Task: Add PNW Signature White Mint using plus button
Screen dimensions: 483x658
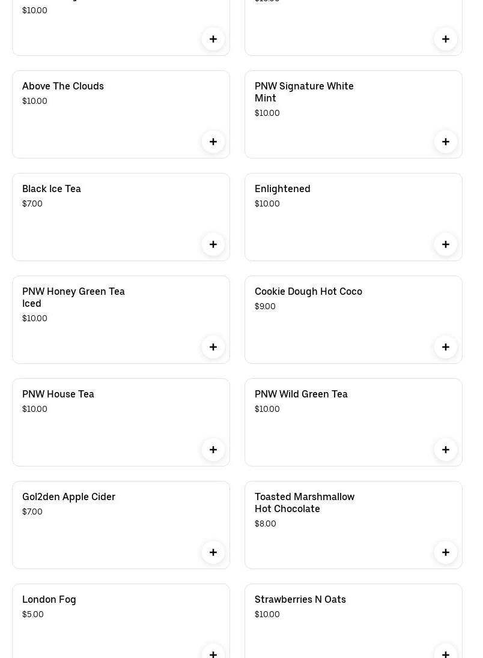Action: (x=446, y=142)
